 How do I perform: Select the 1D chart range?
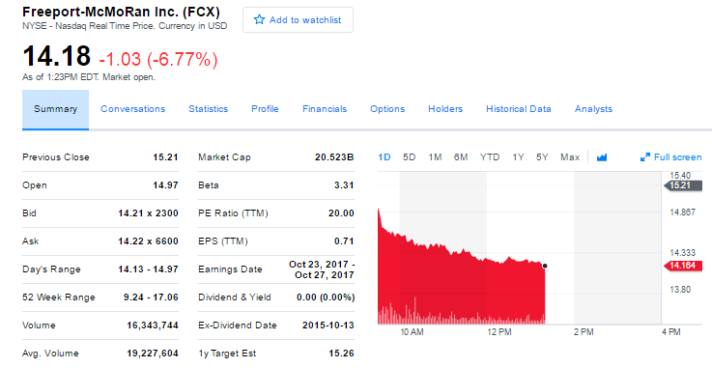(384, 157)
